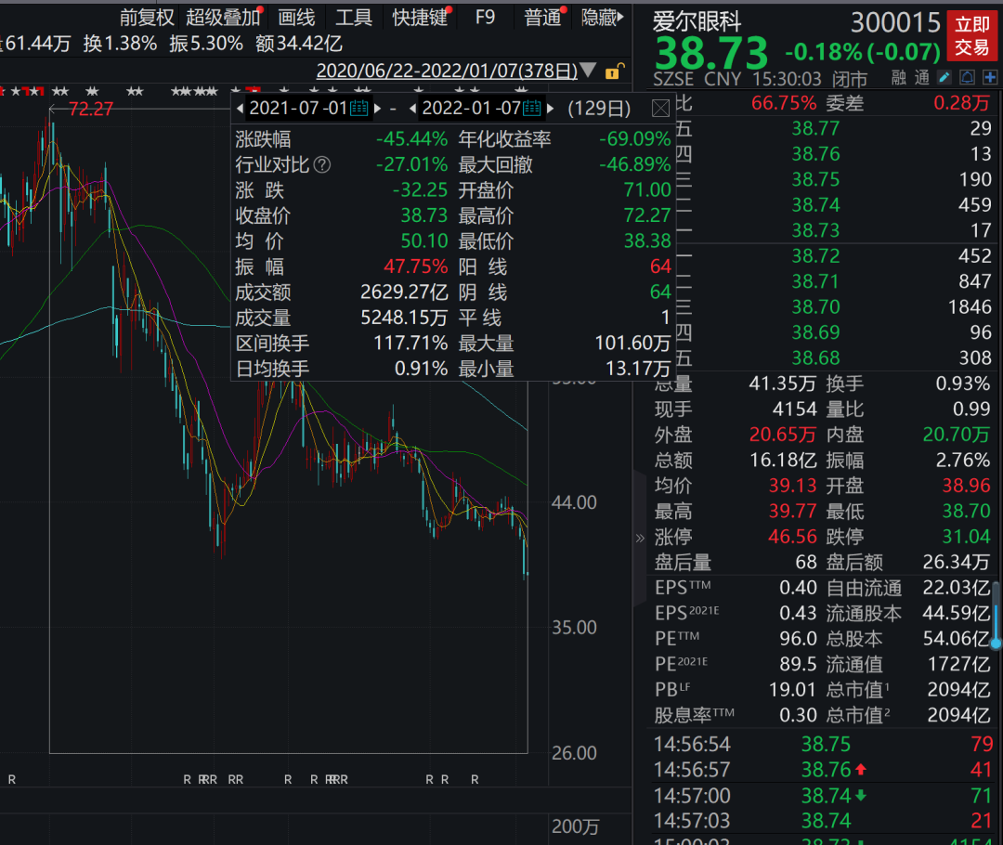Click the double-arrow panel collapse handle
This screenshot has height=845, width=1003.
tap(639, 538)
